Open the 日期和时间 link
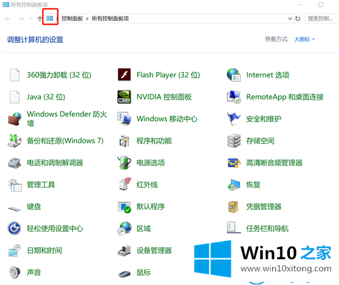Viewport: 339px width, 285px height. click(44, 250)
